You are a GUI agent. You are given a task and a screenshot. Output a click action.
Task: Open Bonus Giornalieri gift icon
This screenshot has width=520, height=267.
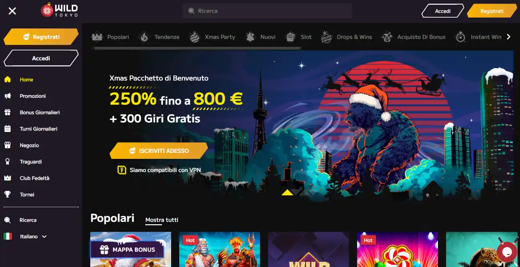[8, 112]
